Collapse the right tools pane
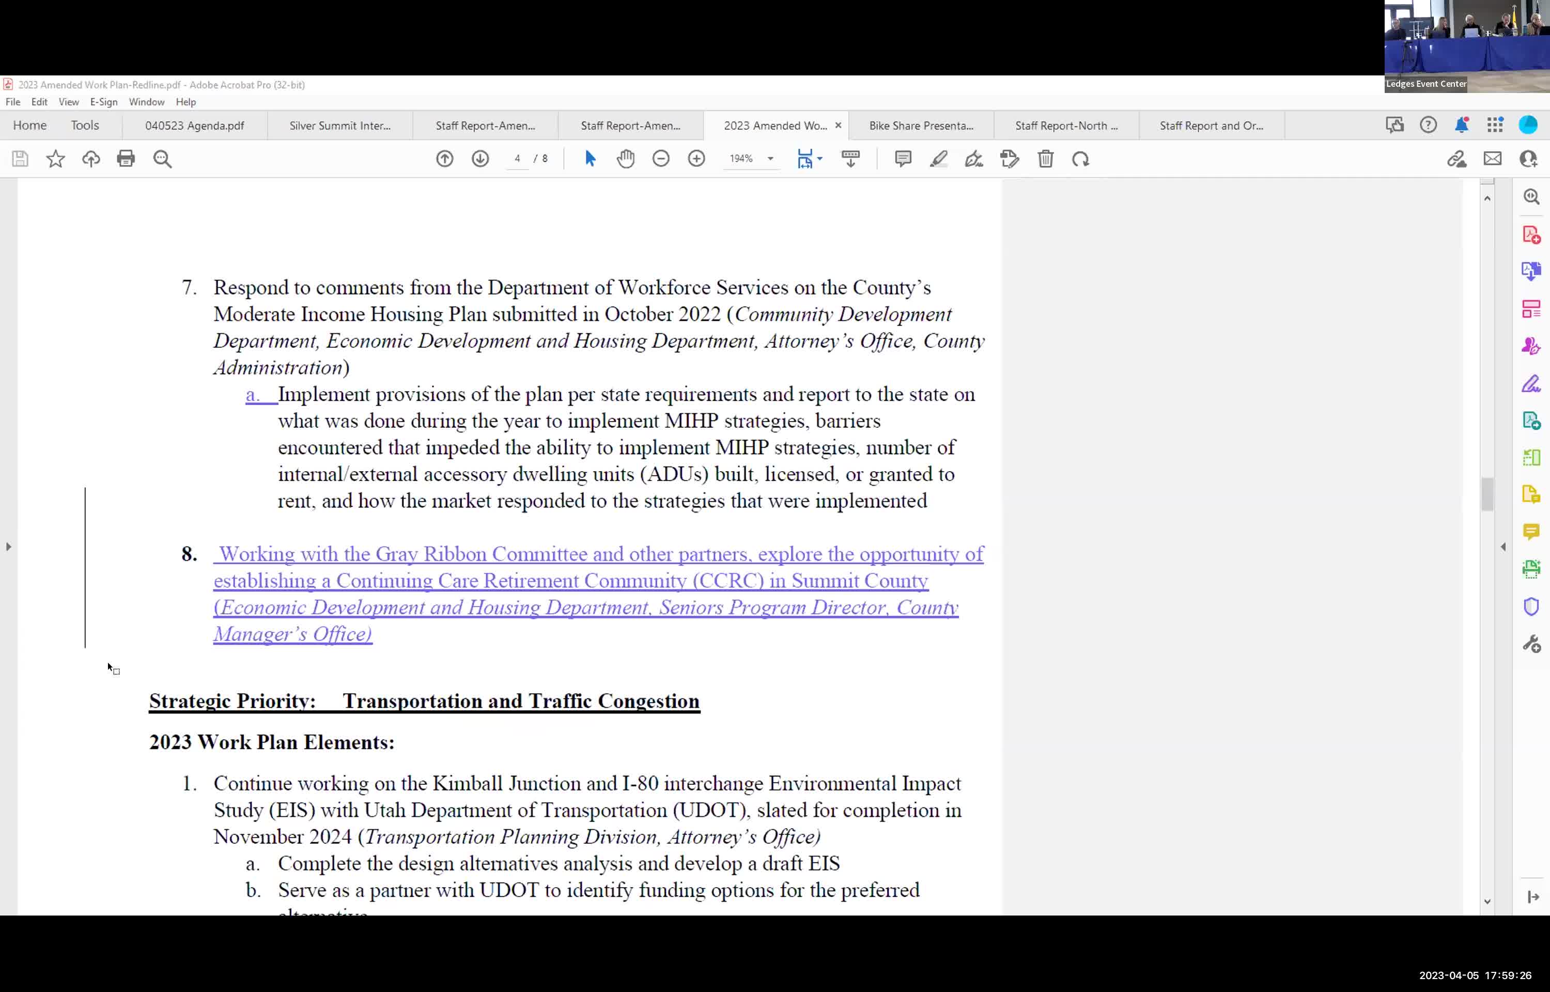1550x992 pixels. 1503,547
